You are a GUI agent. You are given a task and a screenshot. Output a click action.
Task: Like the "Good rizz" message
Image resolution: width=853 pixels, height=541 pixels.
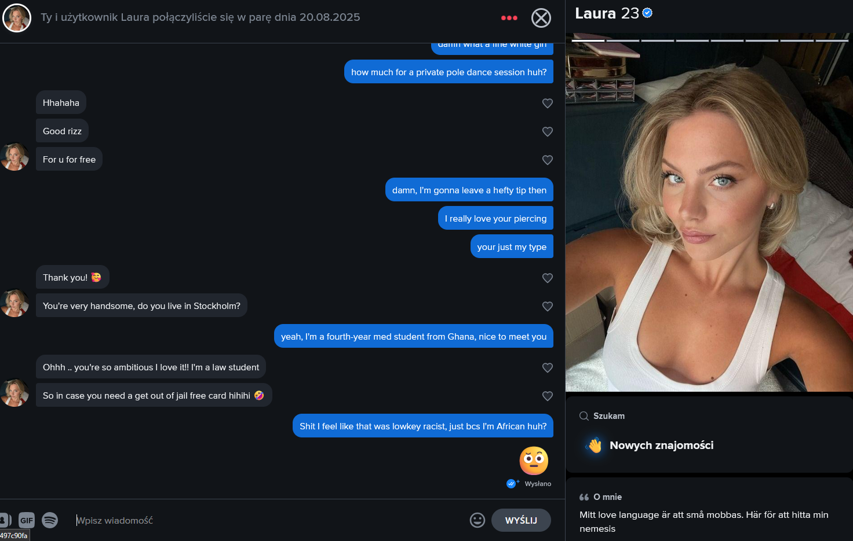point(547,131)
